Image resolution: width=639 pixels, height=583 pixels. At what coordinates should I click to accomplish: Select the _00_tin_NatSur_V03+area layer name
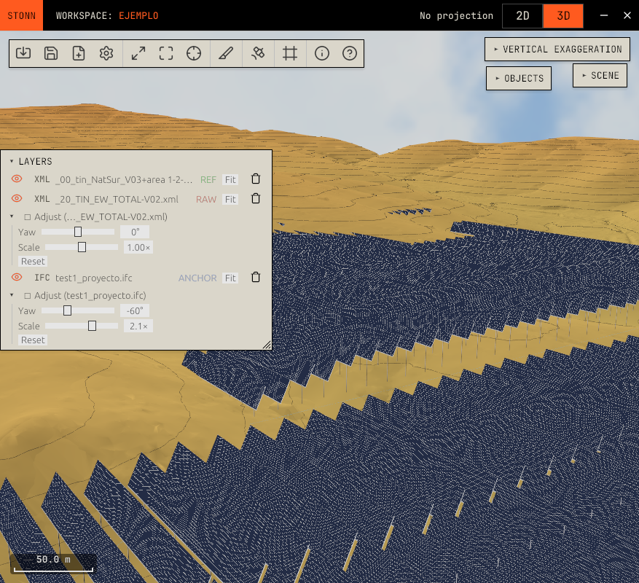tap(124, 180)
